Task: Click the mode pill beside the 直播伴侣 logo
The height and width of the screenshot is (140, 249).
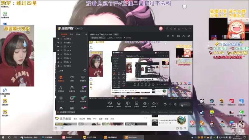Action: (79, 28)
